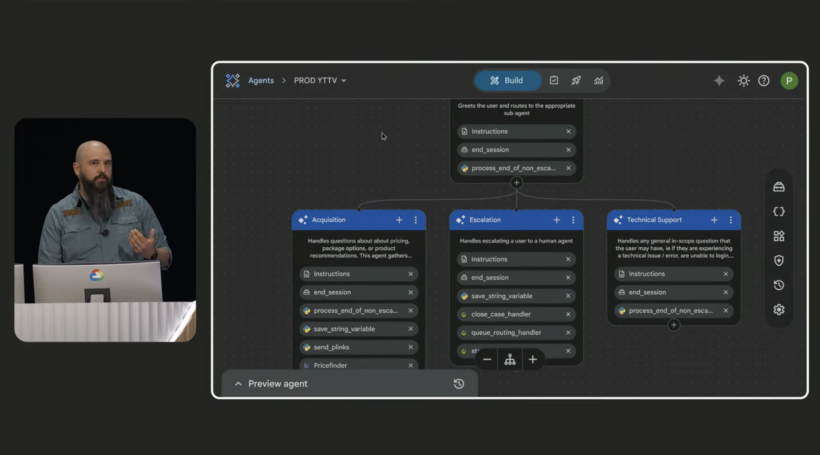Open the curly braces variables icon
Screen dimensions: 820x455
point(779,211)
